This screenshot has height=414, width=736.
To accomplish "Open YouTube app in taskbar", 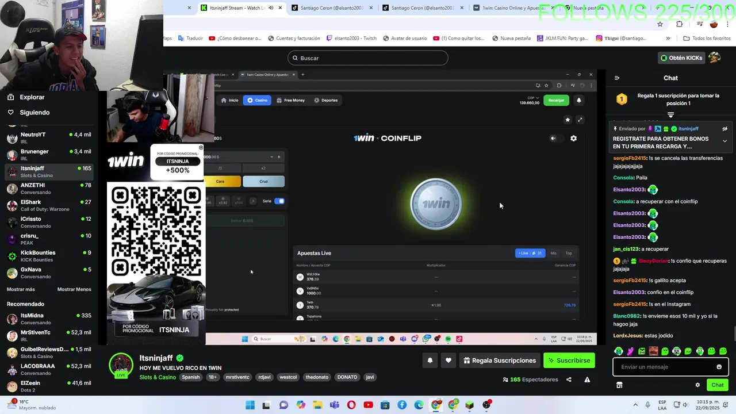I will tap(368, 405).
